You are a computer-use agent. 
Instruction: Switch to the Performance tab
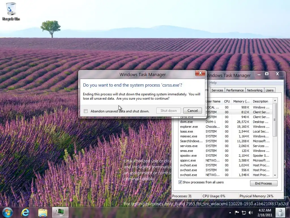235,90
